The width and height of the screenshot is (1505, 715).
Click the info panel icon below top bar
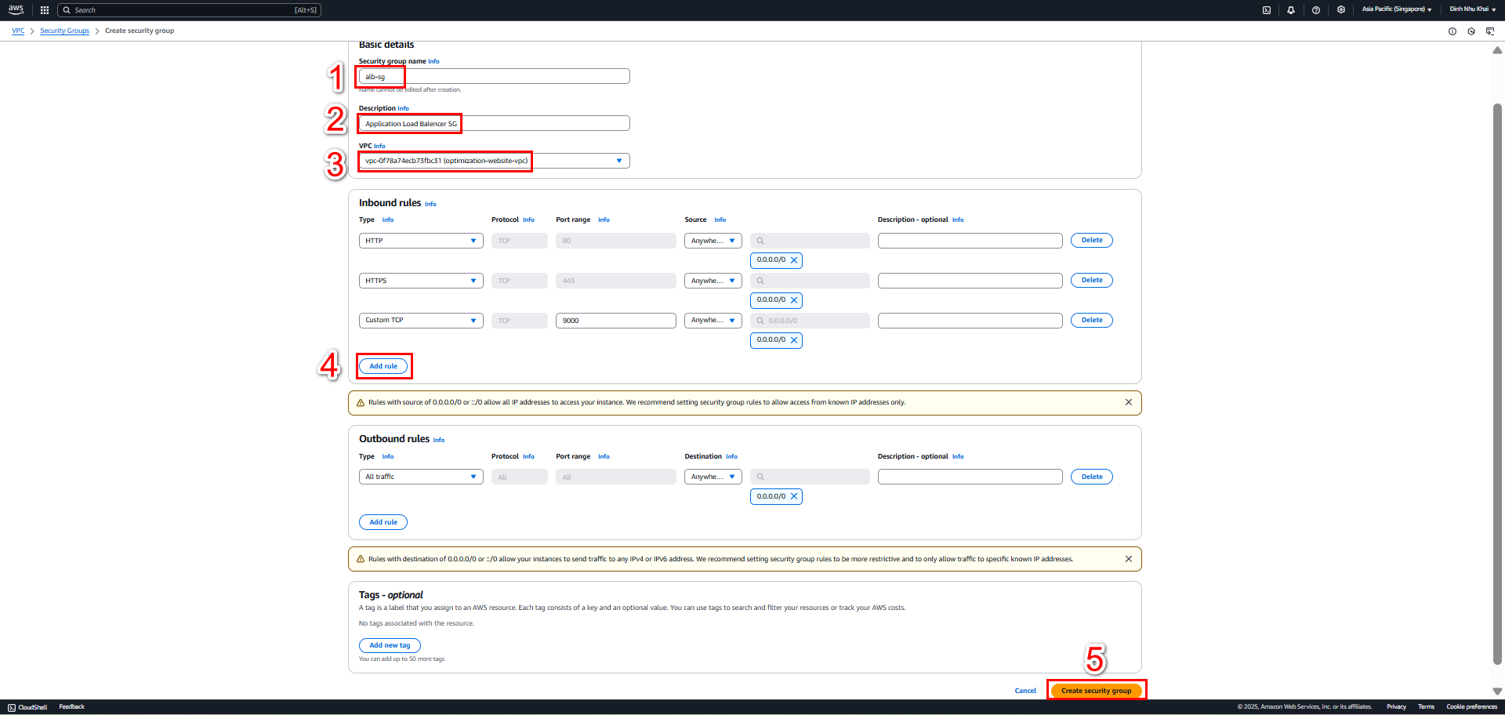pos(1452,31)
